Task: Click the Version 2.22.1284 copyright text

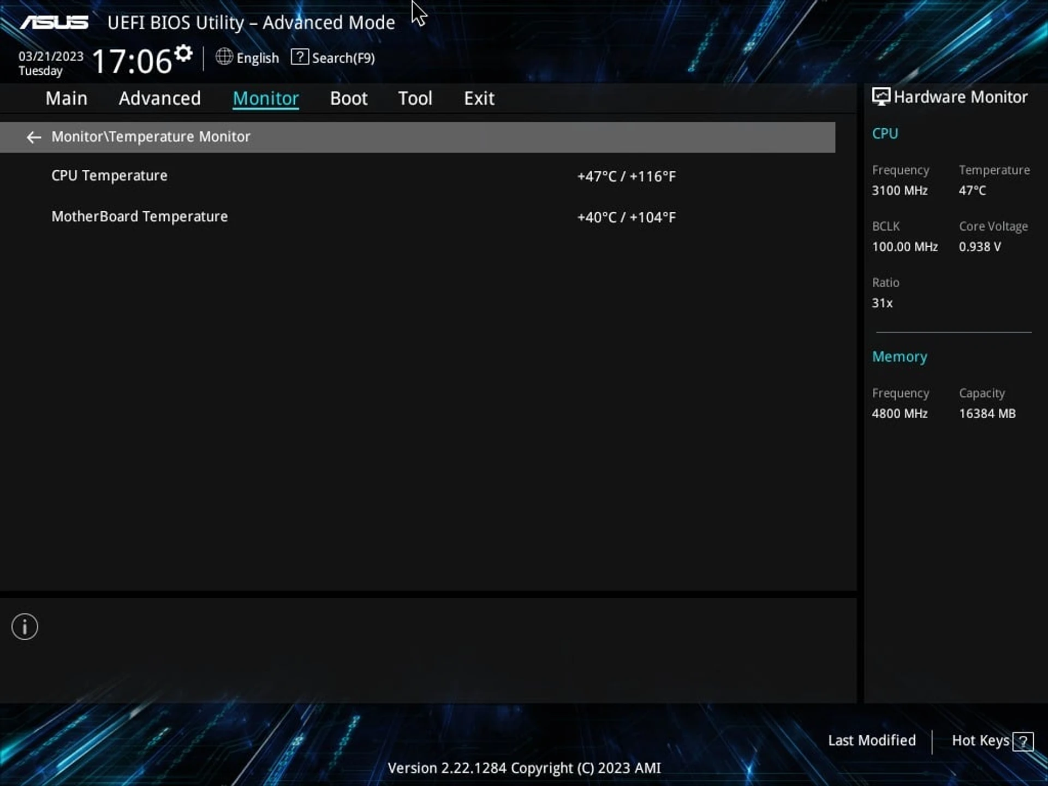Action: (x=524, y=768)
